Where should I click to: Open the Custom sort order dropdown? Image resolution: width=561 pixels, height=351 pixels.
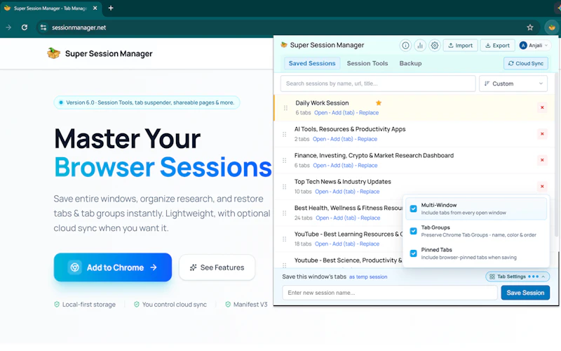513,84
